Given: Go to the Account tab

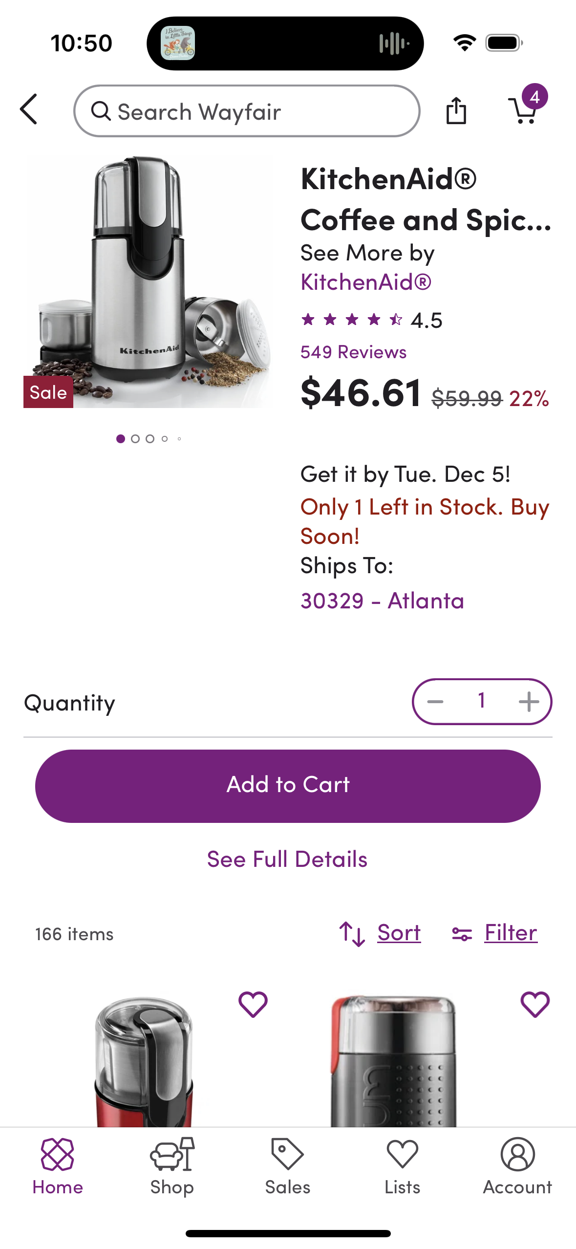Looking at the screenshot, I should 517,1166.
